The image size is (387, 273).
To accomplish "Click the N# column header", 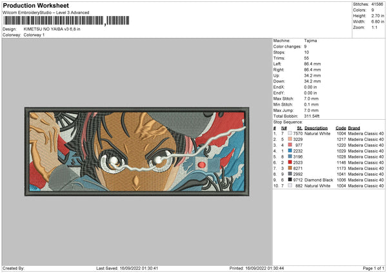I will [x=284, y=128].
